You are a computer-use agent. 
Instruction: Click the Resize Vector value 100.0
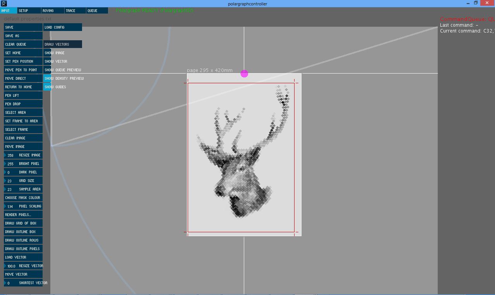pos(11,266)
